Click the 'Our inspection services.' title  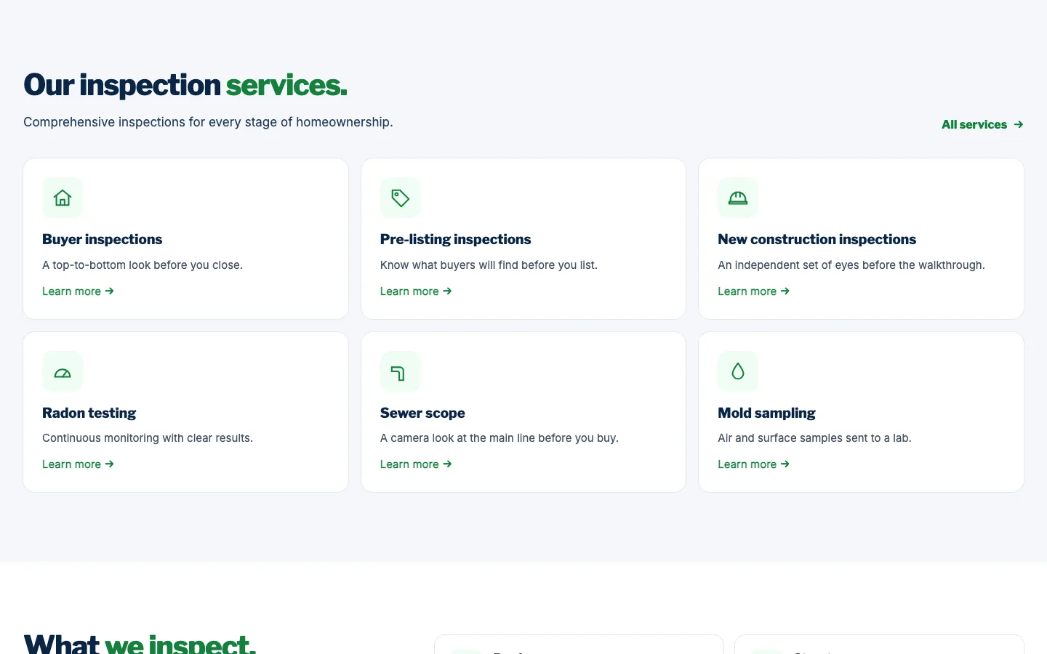(x=185, y=85)
